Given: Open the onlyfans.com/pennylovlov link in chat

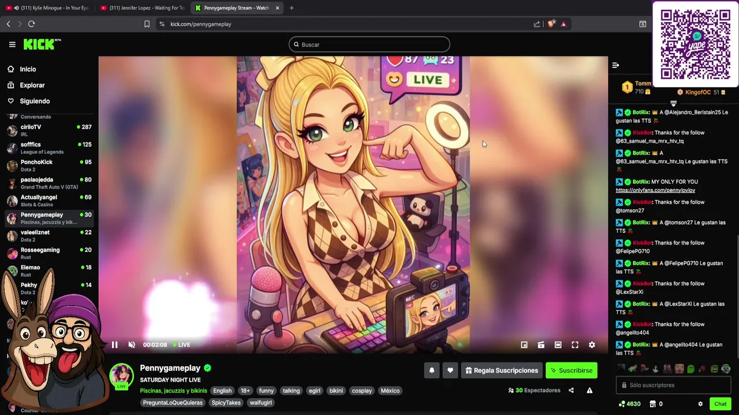Looking at the screenshot, I should point(655,190).
